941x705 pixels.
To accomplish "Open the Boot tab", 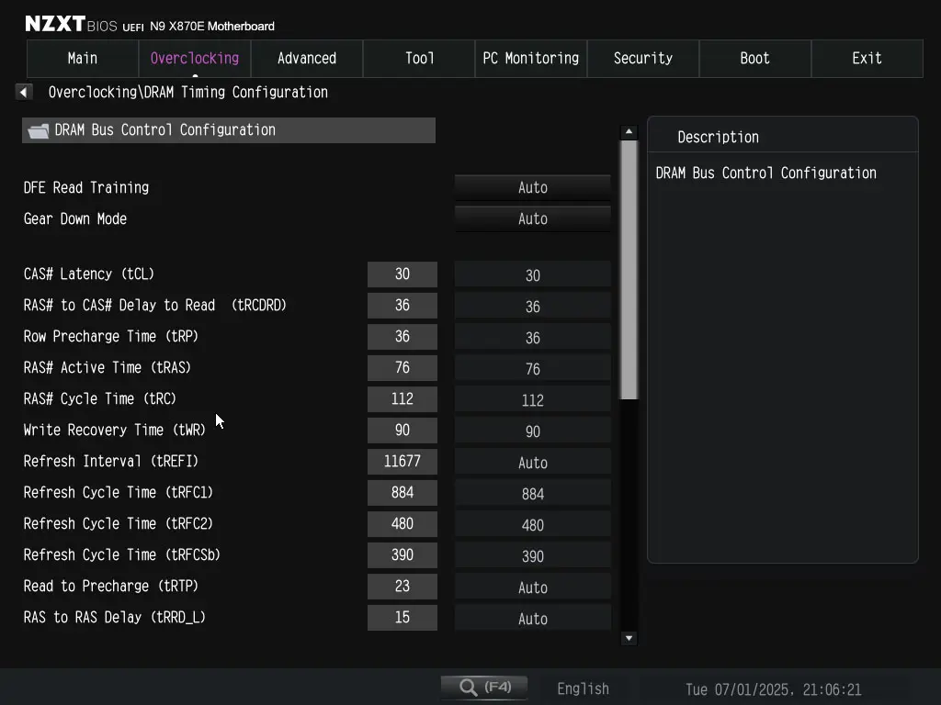I will coord(755,59).
